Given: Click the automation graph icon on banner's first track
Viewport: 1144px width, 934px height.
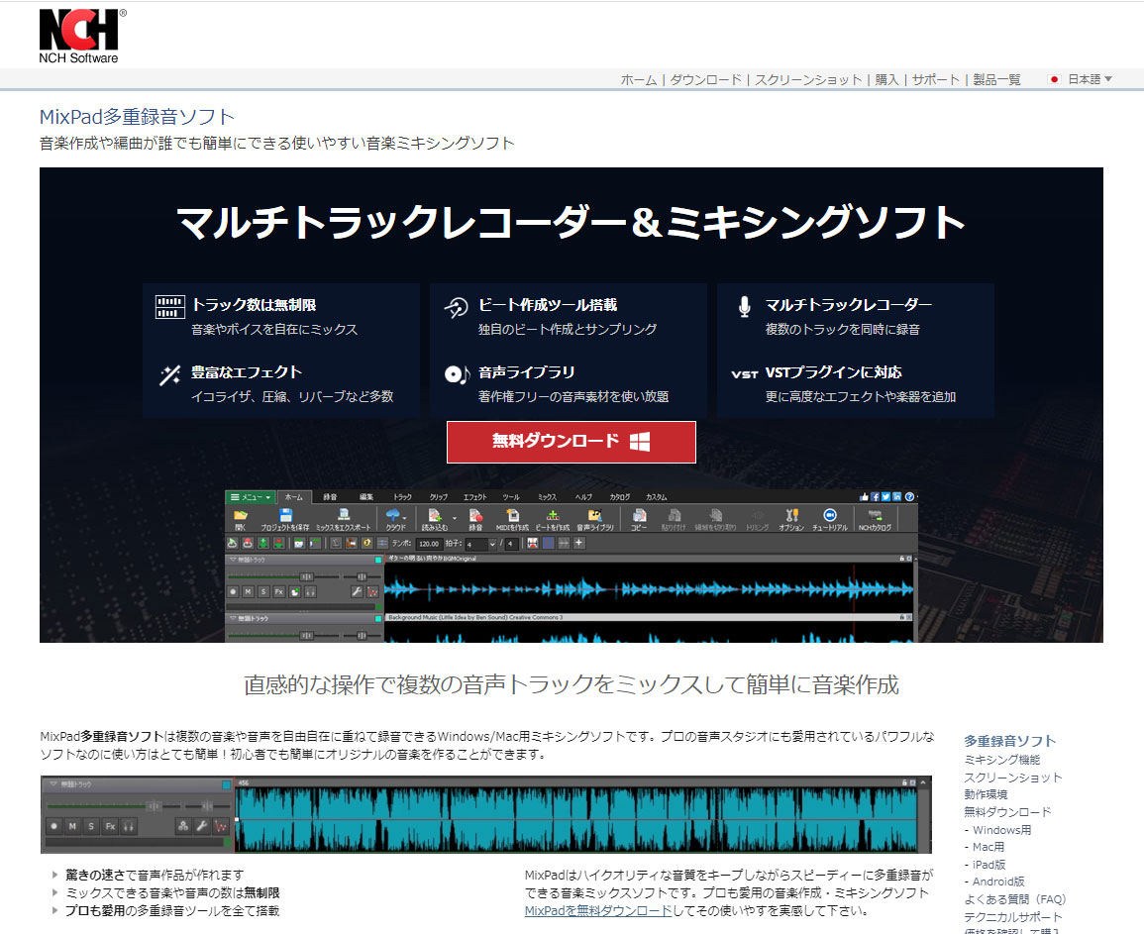Looking at the screenshot, I should tap(372, 591).
